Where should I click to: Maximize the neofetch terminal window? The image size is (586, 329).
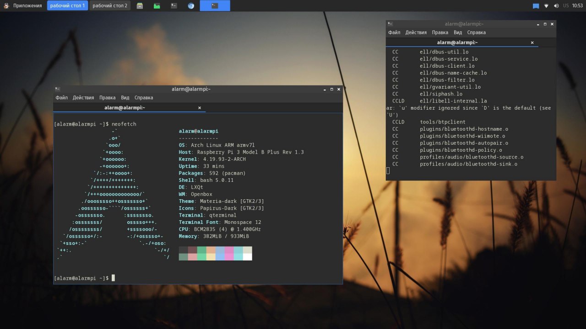(x=331, y=89)
